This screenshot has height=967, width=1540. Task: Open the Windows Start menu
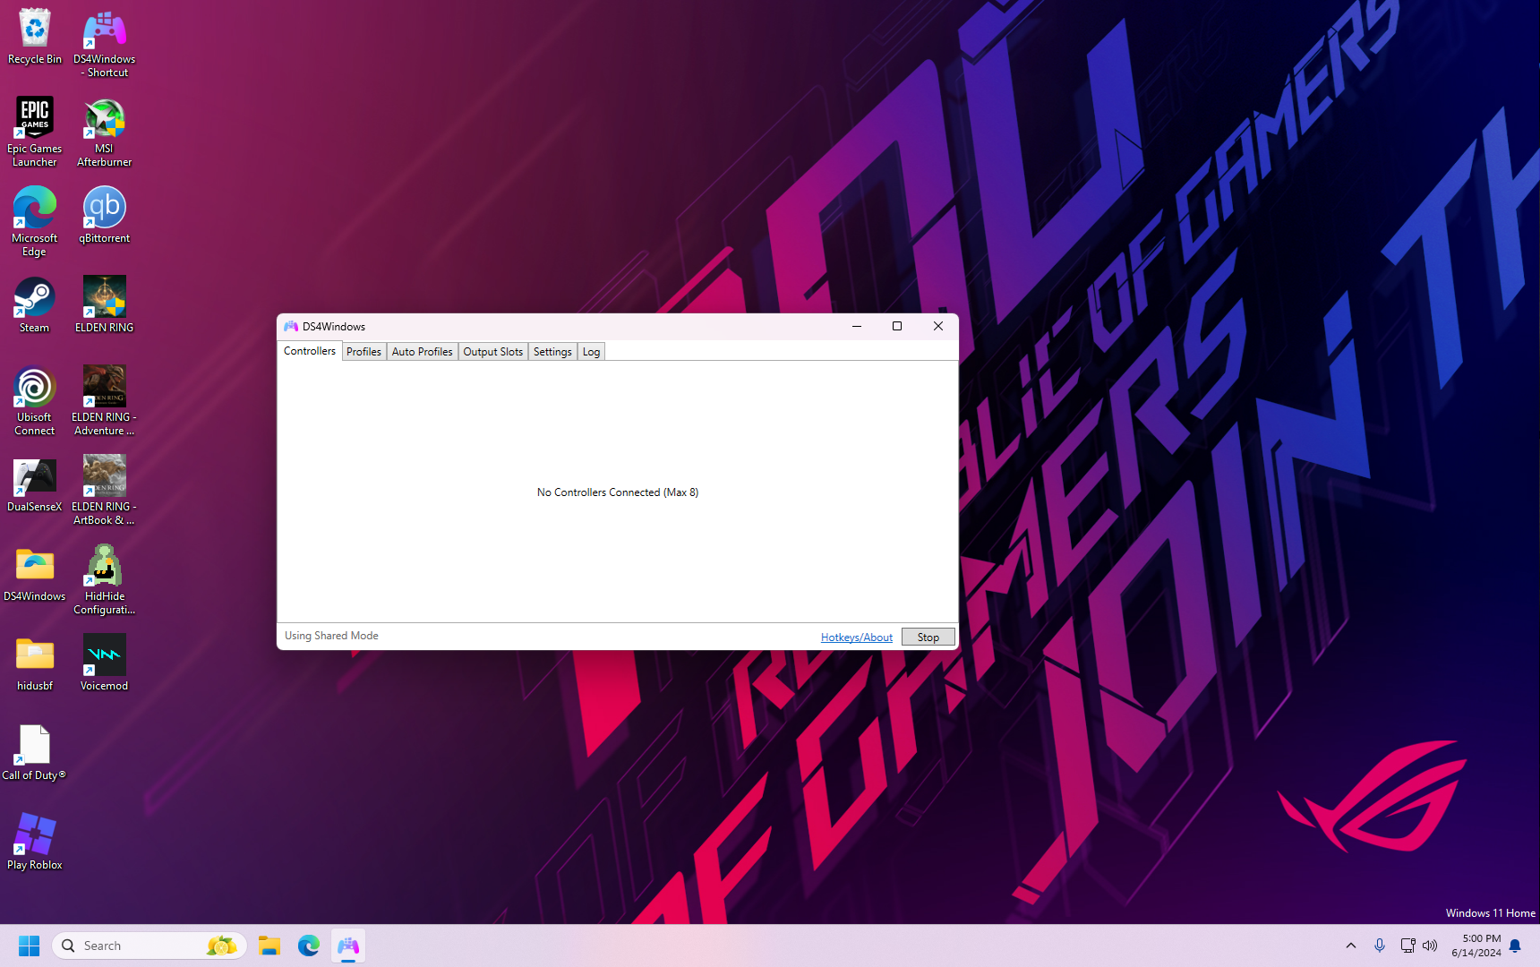[29, 946]
